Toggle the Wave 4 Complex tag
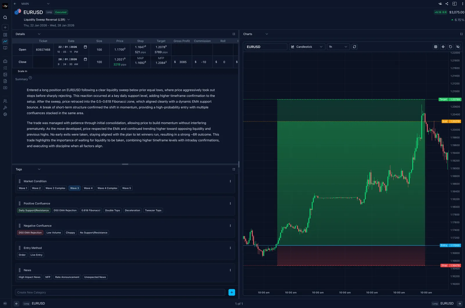465x308 pixels. tap(107, 188)
